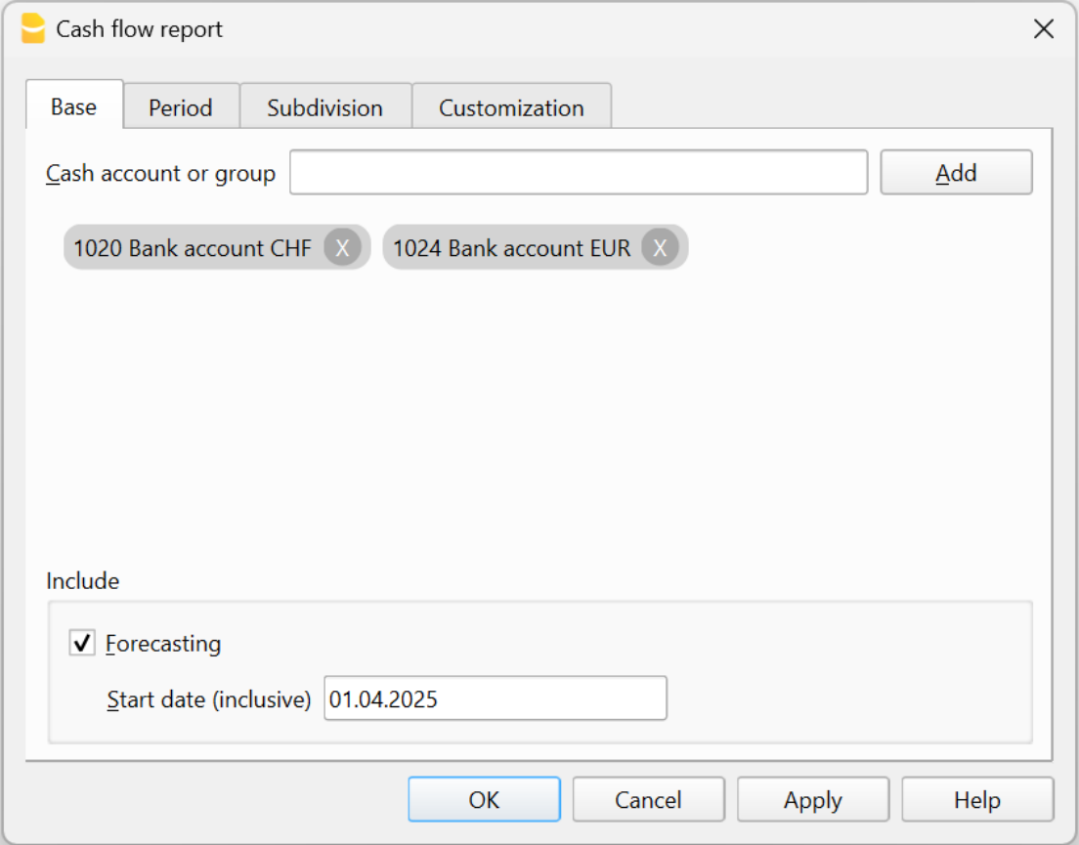Click the Add button
Screen dimensions: 1079x845
click(956, 172)
